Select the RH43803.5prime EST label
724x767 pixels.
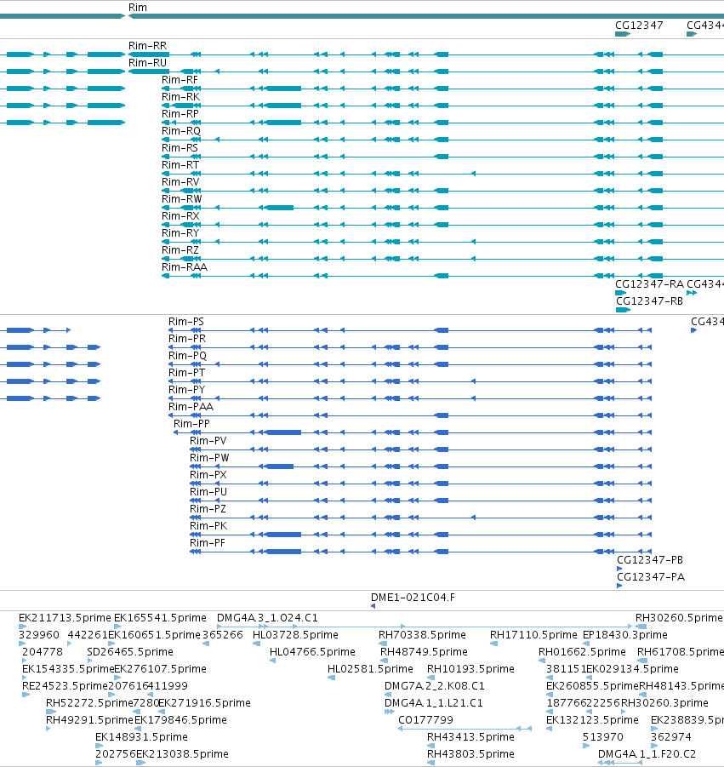tap(470, 754)
